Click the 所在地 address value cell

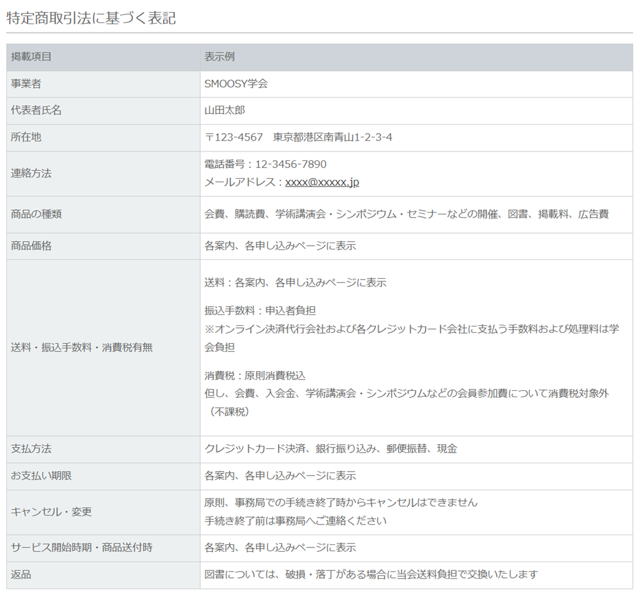coord(416,137)
